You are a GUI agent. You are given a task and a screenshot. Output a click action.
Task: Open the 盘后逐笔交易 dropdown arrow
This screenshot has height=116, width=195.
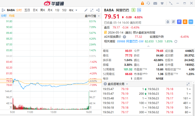coord(127,84)
